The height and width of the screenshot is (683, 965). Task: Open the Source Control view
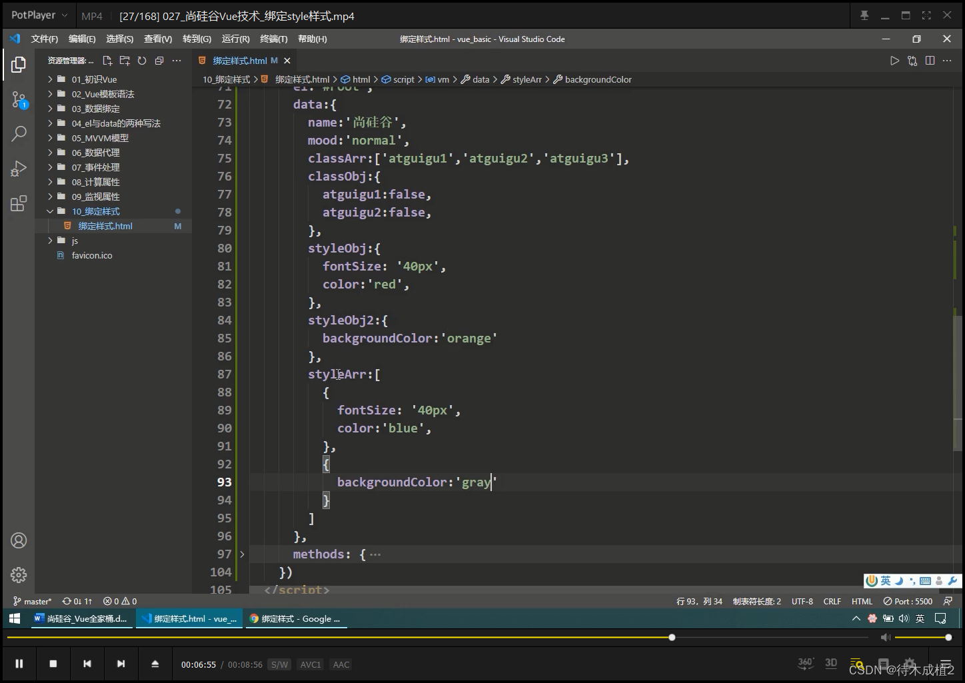[19, 100]
